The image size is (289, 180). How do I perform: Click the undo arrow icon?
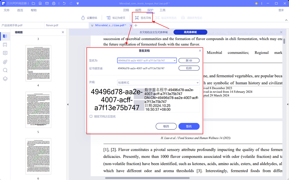[x=64, y=3]
